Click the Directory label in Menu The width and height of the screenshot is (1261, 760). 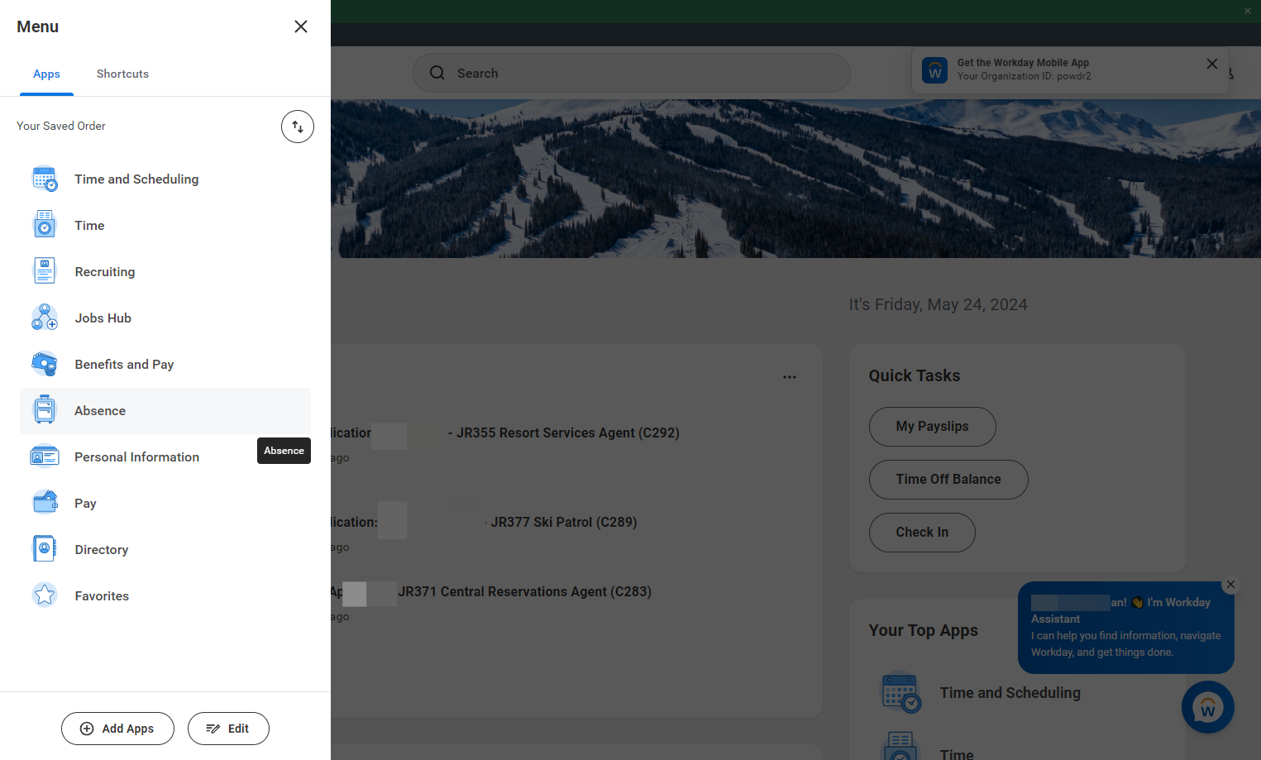(102, 550)
